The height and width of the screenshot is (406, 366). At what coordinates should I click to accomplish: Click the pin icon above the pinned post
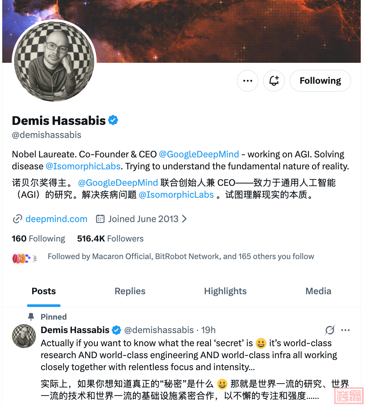pyautogui.click(x=31, y=317)
